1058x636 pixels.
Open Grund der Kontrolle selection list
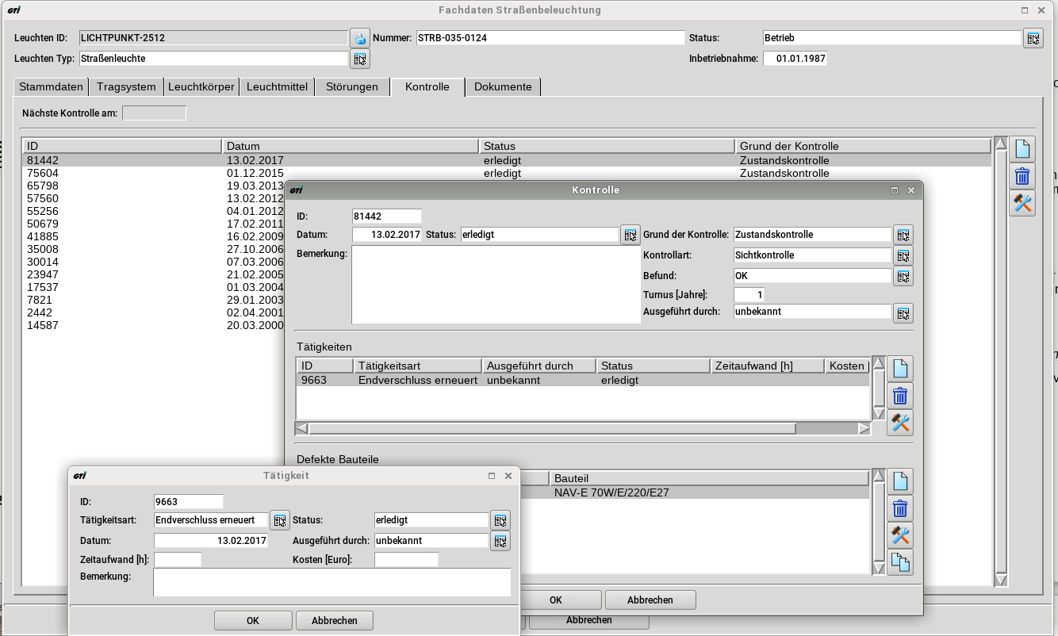point(903,235)
